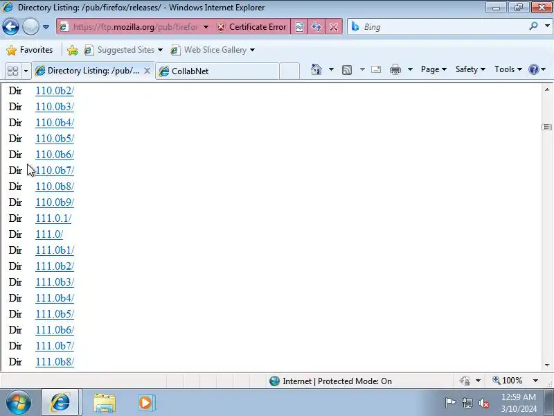Image resolution: width=554 pixels, height=416 pixels.
Task: Open the 110.0b7/ directory link
Action: [55, 171]
